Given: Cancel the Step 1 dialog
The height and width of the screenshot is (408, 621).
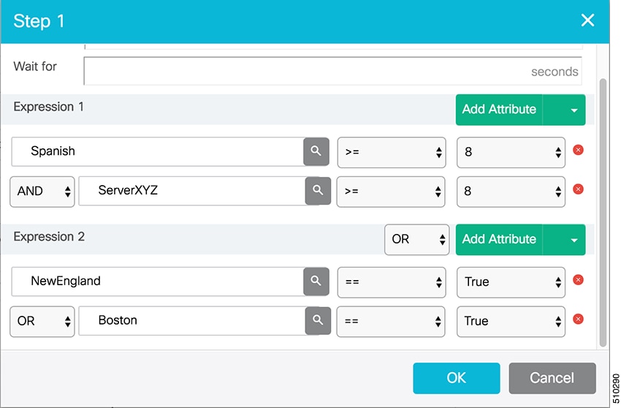Looking at the screenshot, I should pyautogui.click(x=552, y=378).
